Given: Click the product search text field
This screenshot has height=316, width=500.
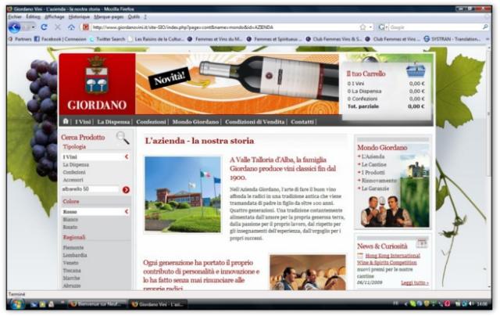Looking at the screenshot, I should (x=91, y=189).
